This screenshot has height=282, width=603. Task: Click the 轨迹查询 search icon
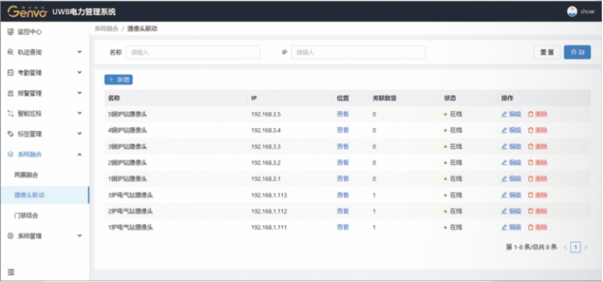pos(11,52)
